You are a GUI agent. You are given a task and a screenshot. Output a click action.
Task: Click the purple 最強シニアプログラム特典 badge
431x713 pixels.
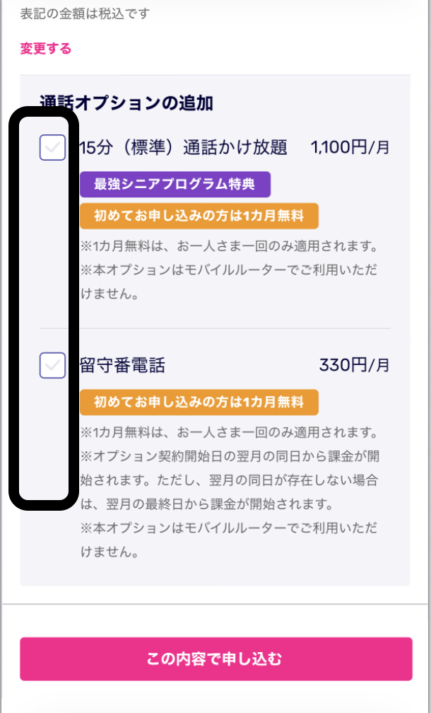tap(175, 184)
